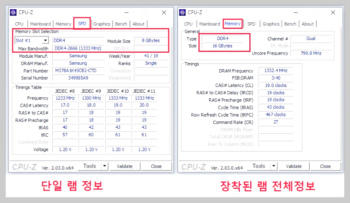Screen dimensions: 350x203
Task: Open Memory tab in left window
Action: (63, 24)
